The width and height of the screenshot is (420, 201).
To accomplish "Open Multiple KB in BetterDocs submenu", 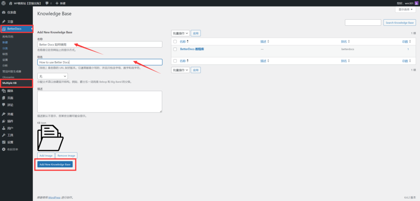I will click(x=9, y=83).
